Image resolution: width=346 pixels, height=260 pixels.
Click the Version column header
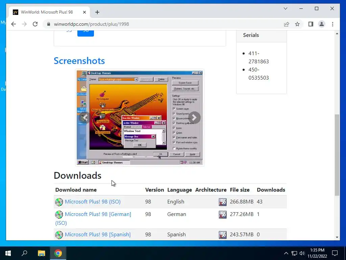[154, 190]
